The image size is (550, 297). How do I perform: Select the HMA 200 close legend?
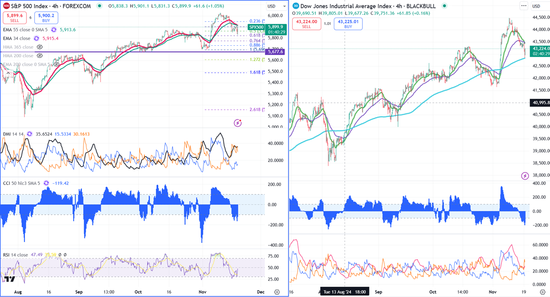(x=18, y=56)
